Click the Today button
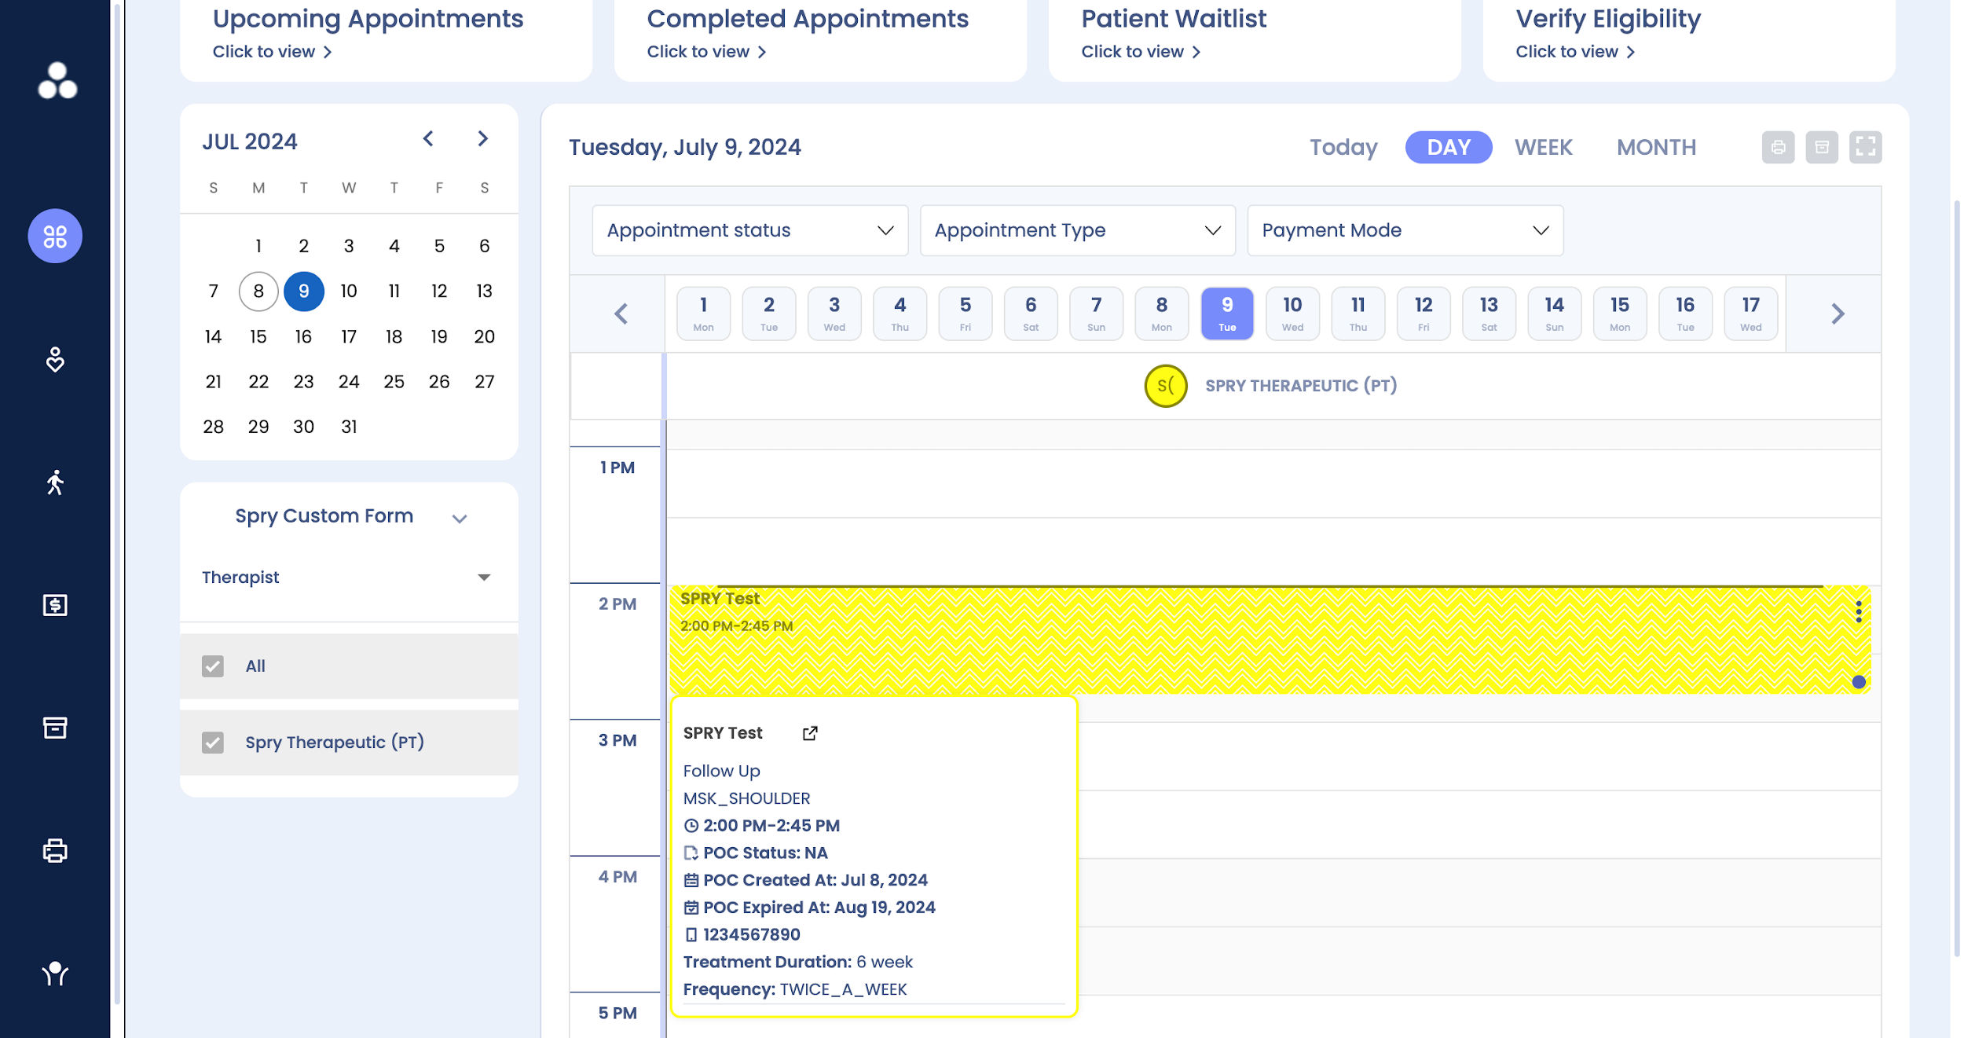 click(1343, 147)
